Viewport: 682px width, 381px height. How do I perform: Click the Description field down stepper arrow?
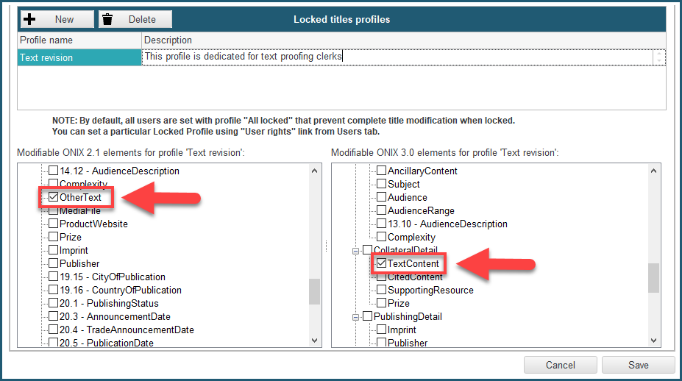tap(659, 61)
